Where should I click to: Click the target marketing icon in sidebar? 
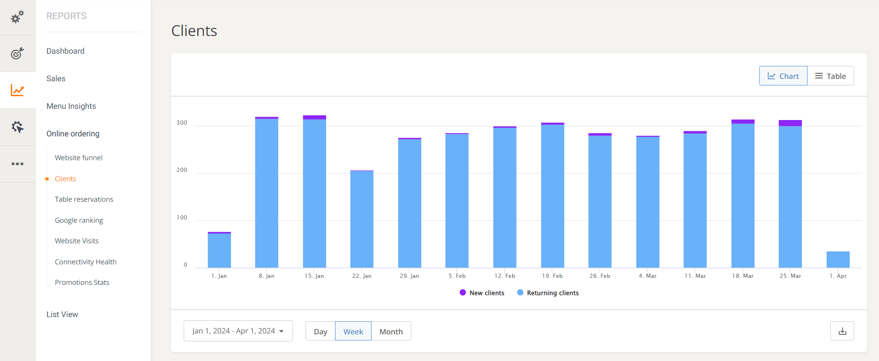17,53
